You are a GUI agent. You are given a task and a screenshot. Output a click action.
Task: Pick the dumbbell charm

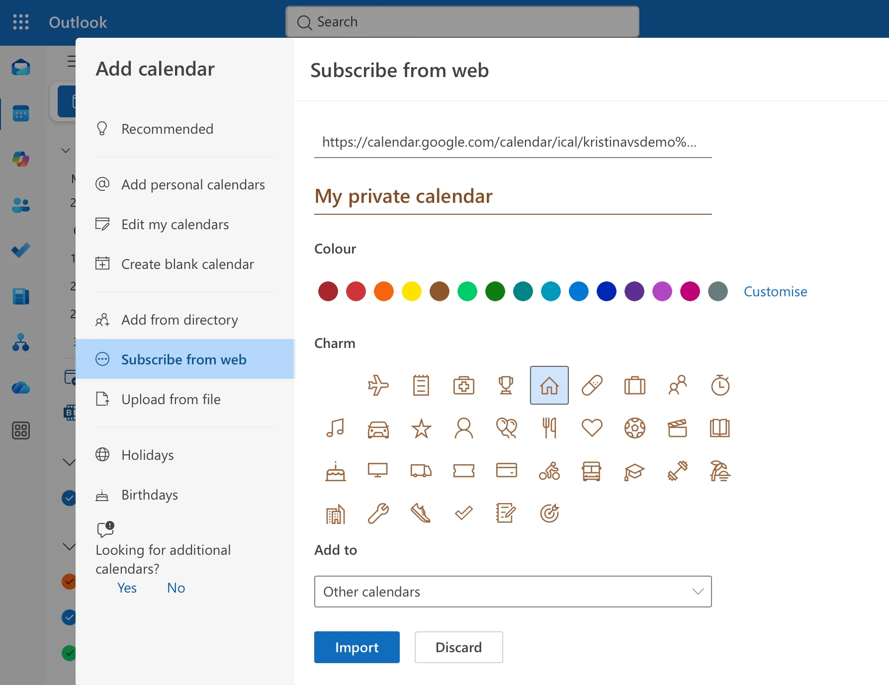click(678, 471)
